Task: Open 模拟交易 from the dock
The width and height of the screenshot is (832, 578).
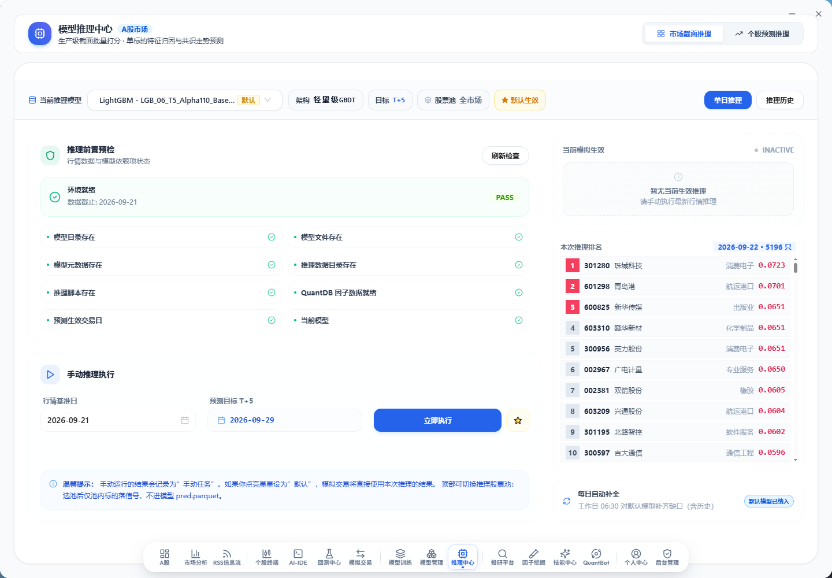Action: (361, 557)
